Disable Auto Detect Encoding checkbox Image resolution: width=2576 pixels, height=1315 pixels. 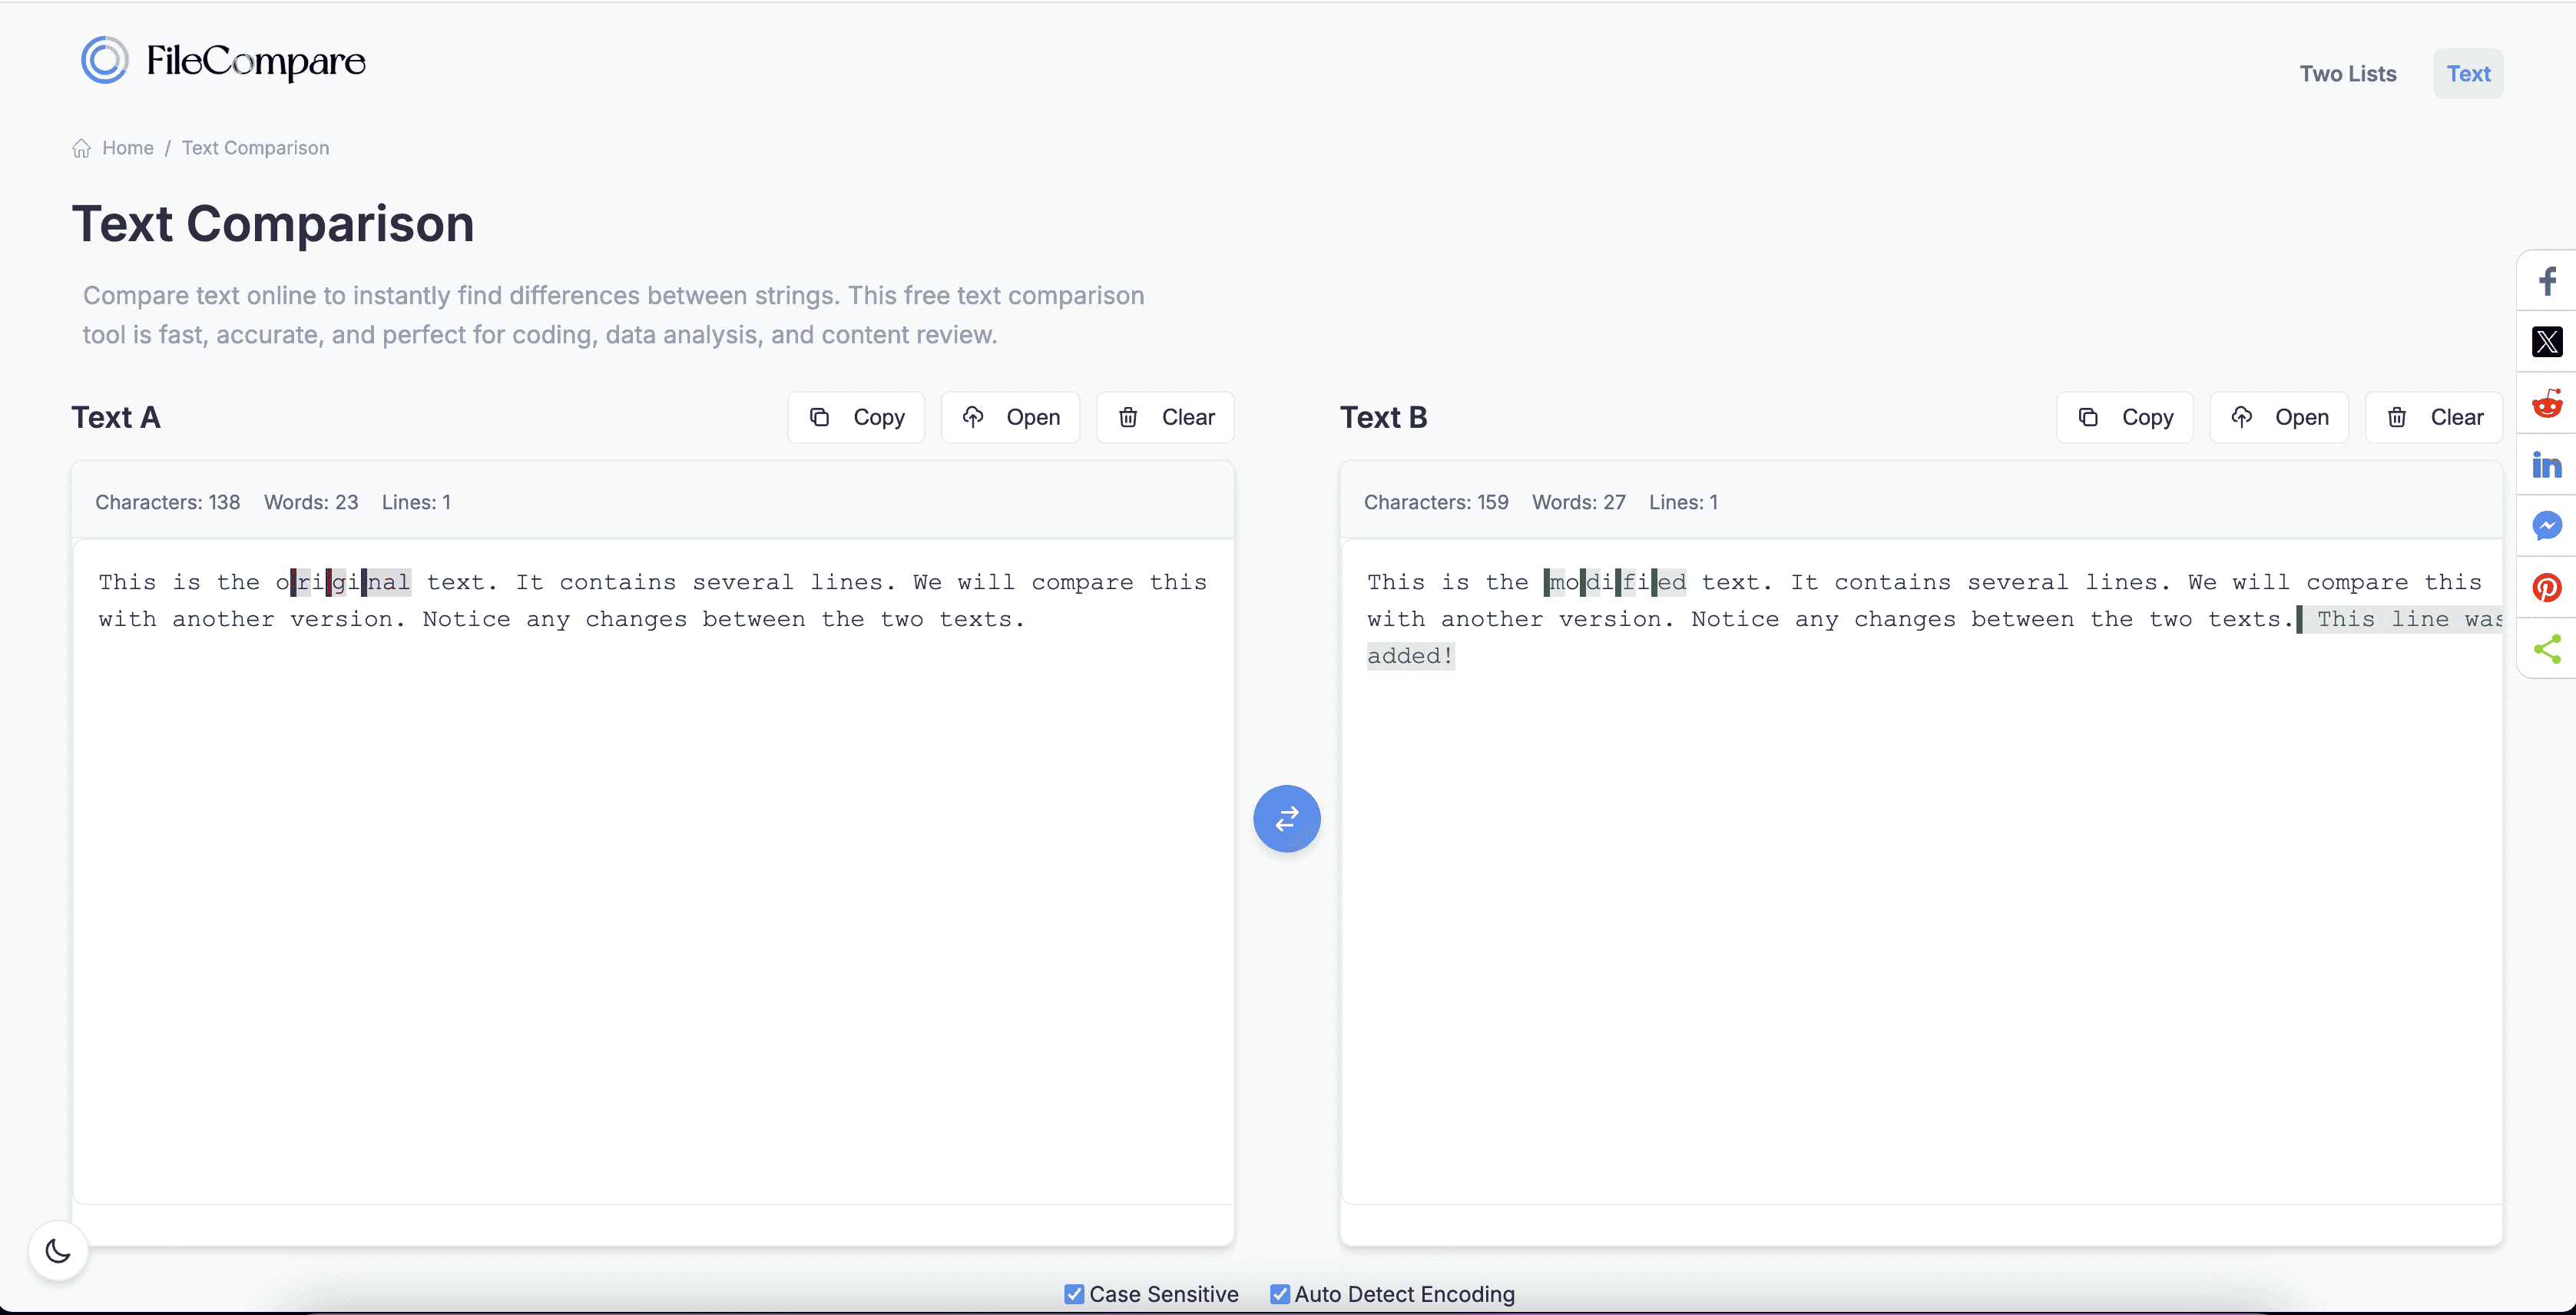tap(1279, 1294)
